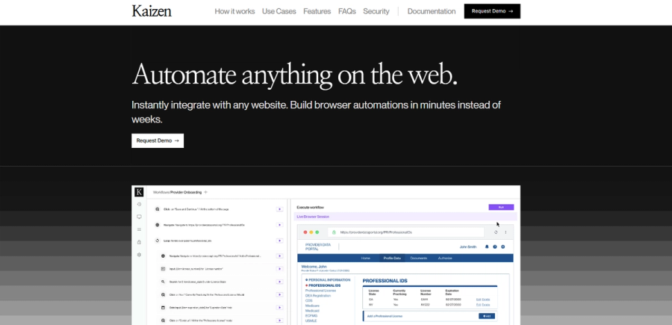Screen dimensions: 672x325
Task: Open the Features nav item
Action: click(317, 11)
